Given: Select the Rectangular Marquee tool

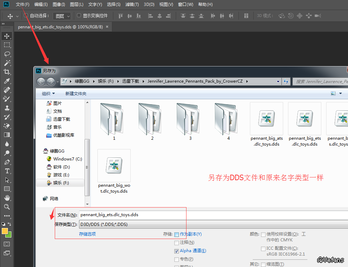Looking at the screenshot, I should (x=7, y=45).
